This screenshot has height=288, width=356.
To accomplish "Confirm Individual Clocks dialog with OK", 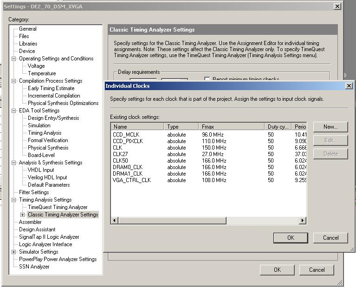I will pos(291,238).
